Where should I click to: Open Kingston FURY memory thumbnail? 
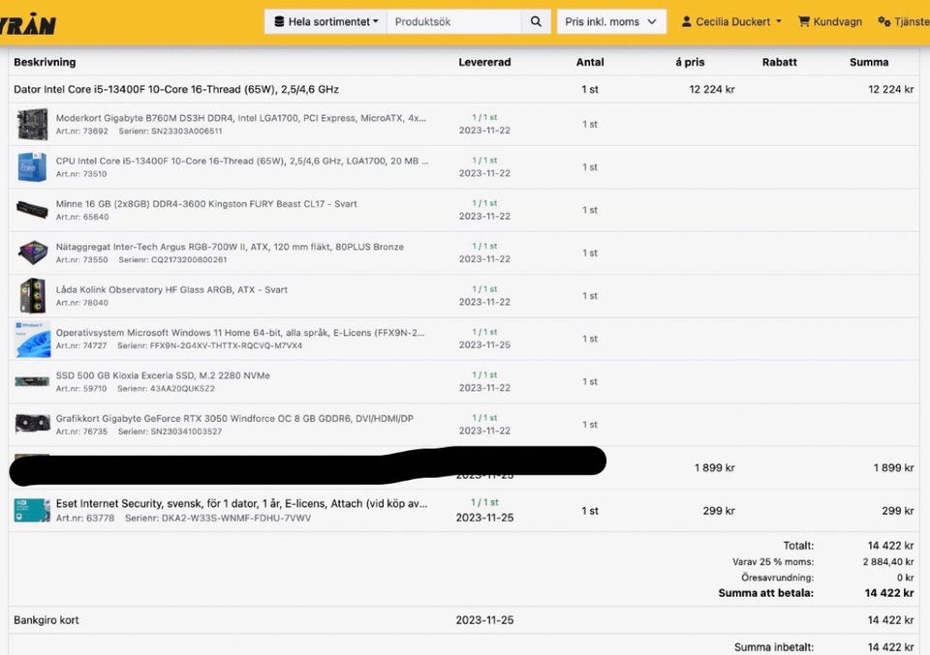click(x=32, y=210)
